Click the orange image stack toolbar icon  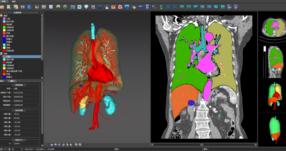pos(16,7)
